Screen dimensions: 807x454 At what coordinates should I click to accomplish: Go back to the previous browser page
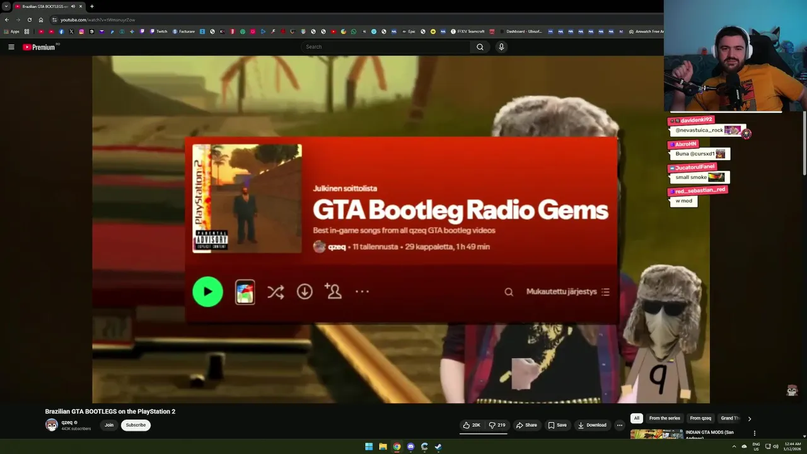click(7, 20)
